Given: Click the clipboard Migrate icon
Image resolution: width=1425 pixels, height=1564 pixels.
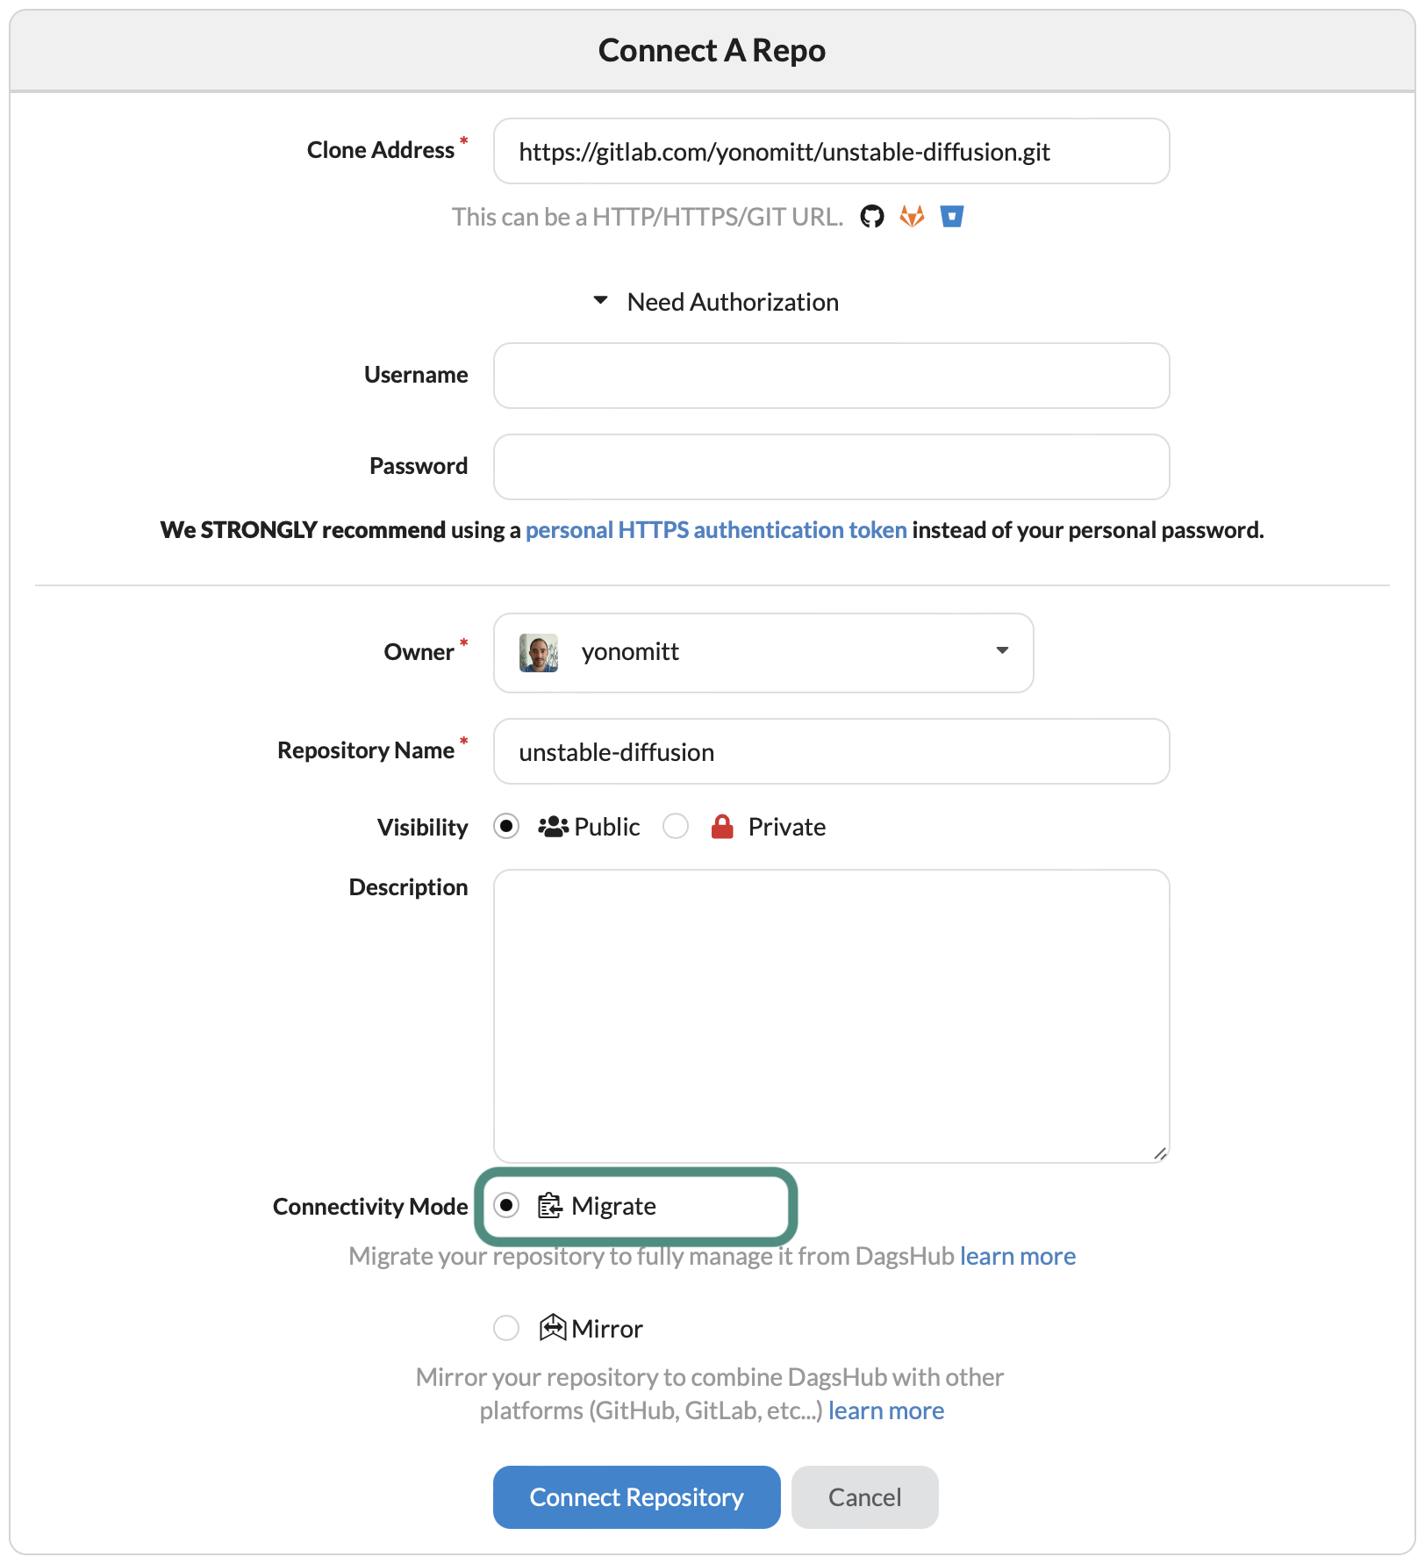Looking at the screenshot, I should tap(550, 1206).
